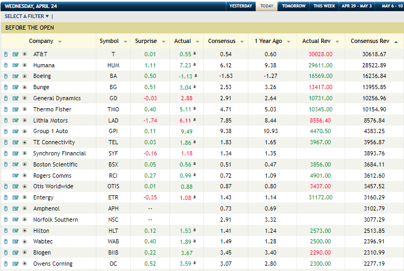This screenshot has height=271, width=404.
Task: Sort by the Consensus column arrow
Action: (242, 41)
